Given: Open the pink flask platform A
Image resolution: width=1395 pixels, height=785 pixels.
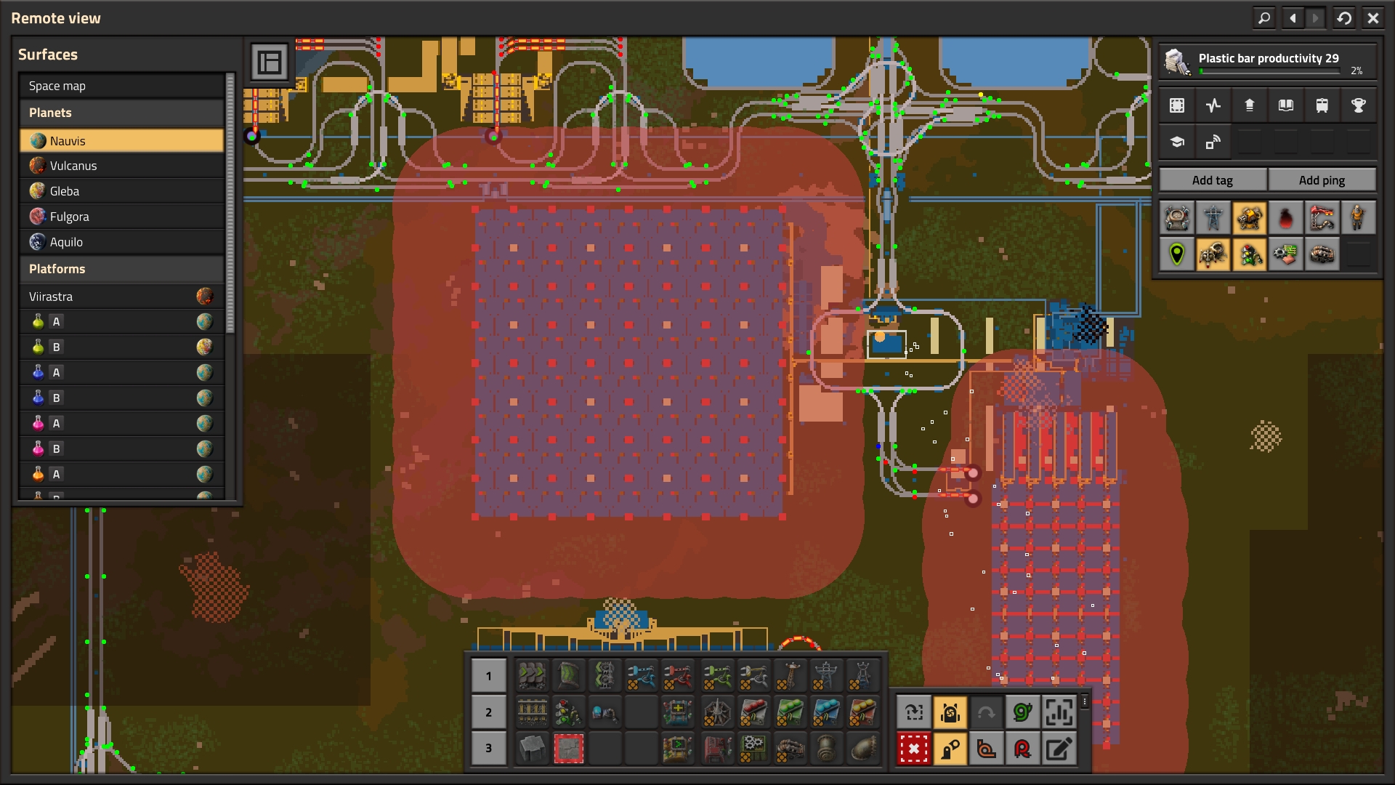Looking at the screenshot, I should tap(121, 423).
